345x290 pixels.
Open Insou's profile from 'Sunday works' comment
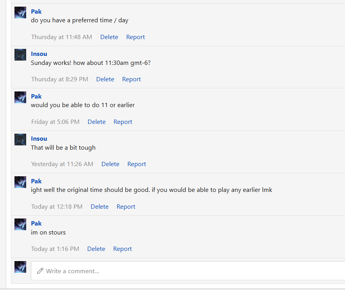(x=39, y=54)
